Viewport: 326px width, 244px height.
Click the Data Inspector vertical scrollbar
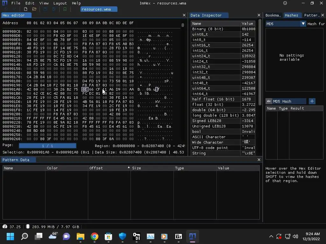[x=260, y=62]
